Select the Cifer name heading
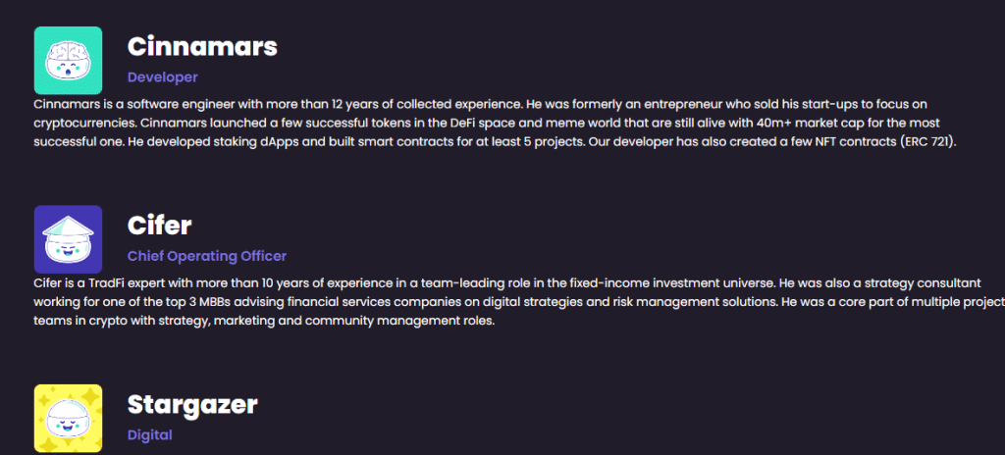This screenshot has width=1005, height=455. 159,226
